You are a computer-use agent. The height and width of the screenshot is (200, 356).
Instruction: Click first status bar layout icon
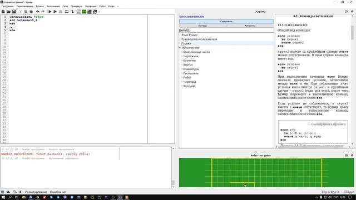click(2, 192)
